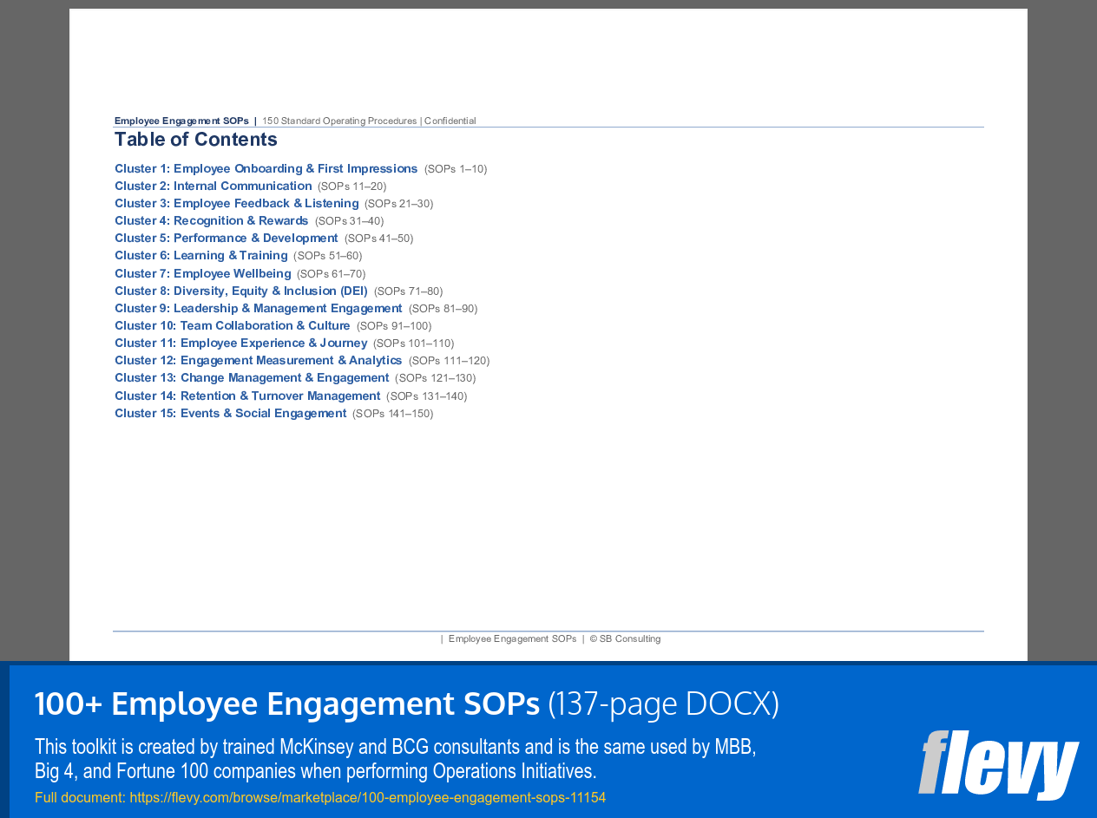This screenshot has height=818, width=1097.
Task: Select the Table of Contents heading
Action: (x=195, y=139)
